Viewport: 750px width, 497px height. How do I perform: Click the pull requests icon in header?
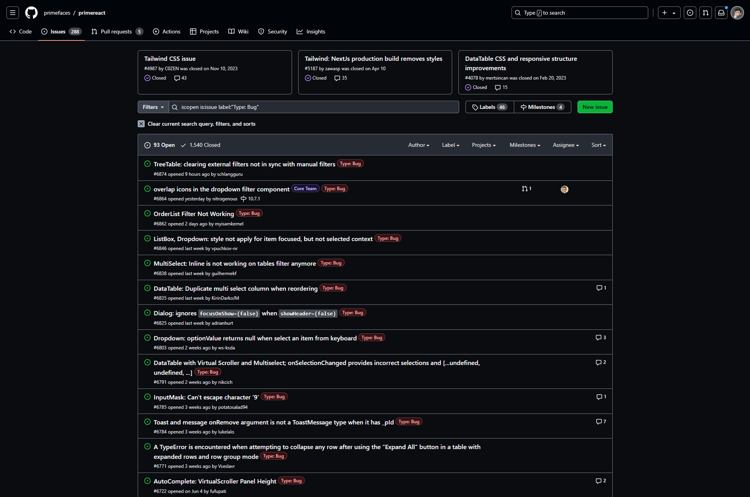coord(705,13)
